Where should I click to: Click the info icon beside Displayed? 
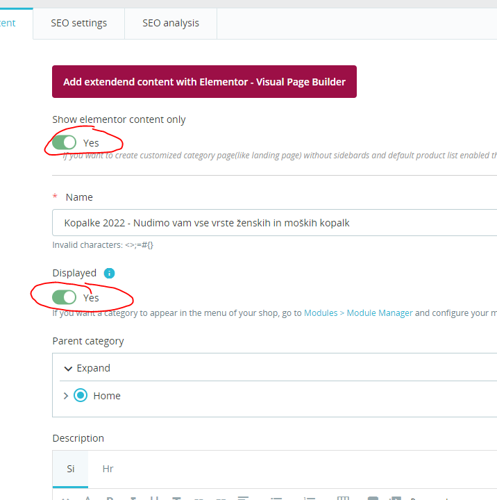click(109, 274)
